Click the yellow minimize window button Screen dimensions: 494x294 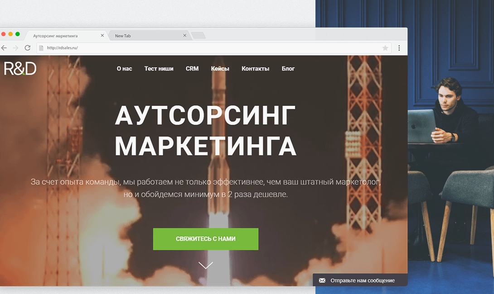[10, 34]
